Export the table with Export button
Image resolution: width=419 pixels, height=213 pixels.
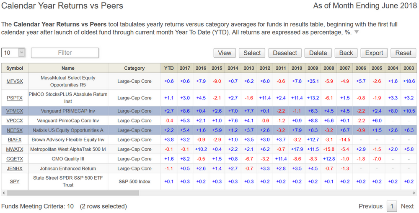click(374, 53)
